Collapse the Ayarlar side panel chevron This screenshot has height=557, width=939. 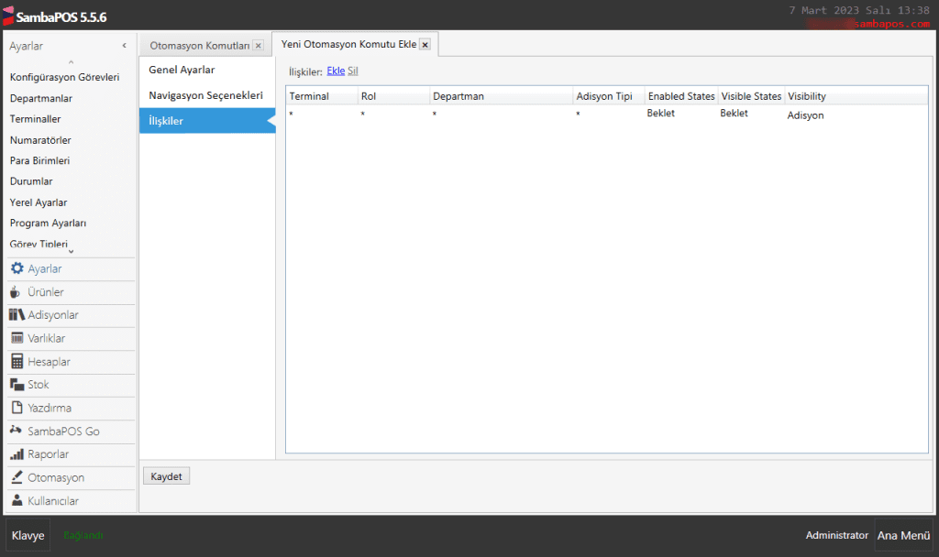pos(124,46)
